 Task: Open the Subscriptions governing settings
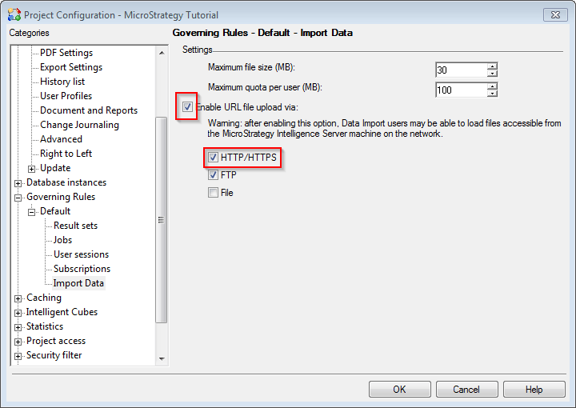pyautogui.click(x=82, y=269)
